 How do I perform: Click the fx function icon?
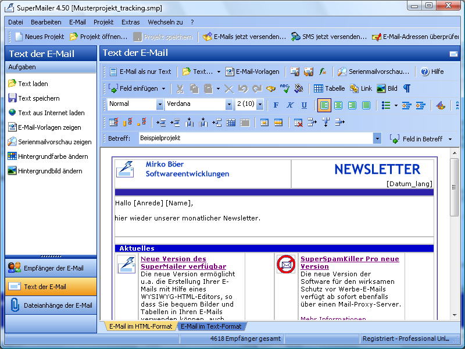[x=323, y=72]
